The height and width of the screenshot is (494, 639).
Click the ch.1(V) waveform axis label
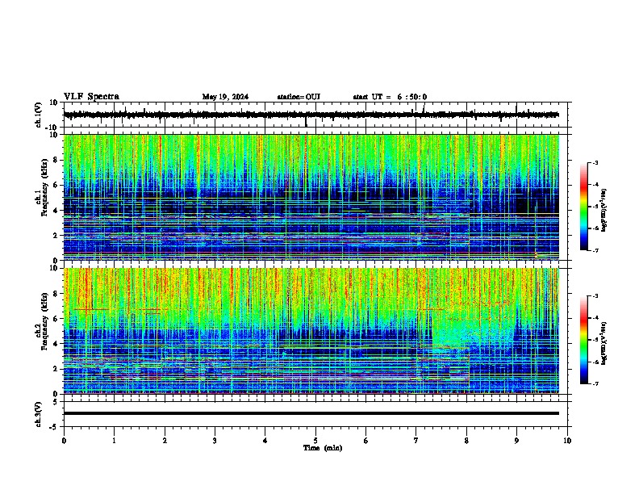(x=39, y=115)
